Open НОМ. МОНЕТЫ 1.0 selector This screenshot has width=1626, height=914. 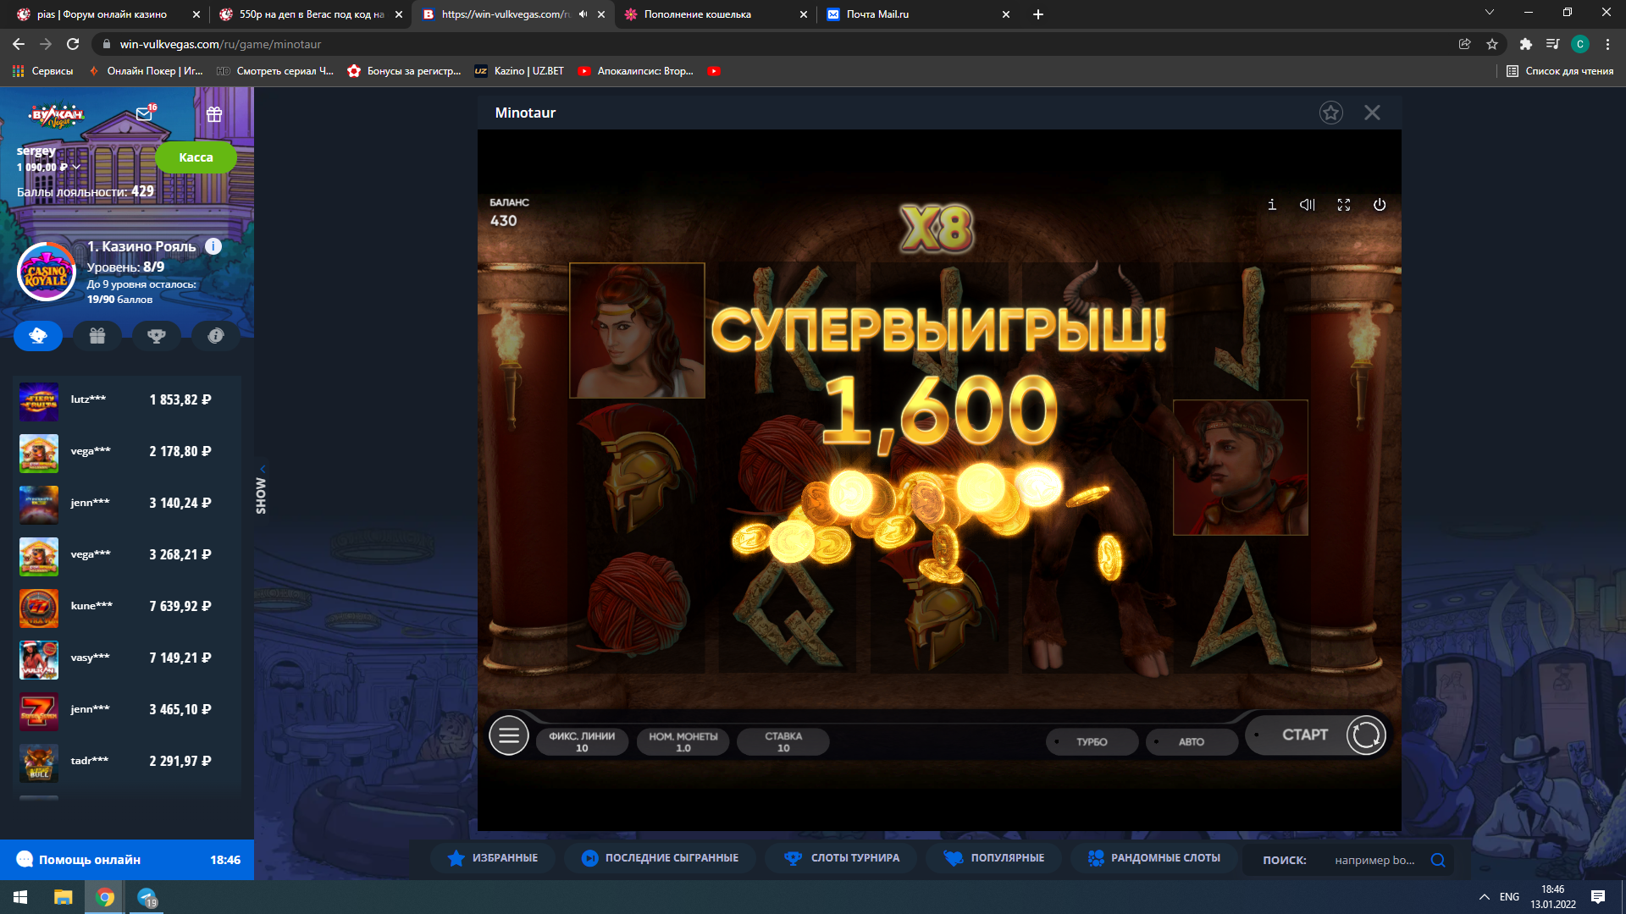click(x=683, y=741)
